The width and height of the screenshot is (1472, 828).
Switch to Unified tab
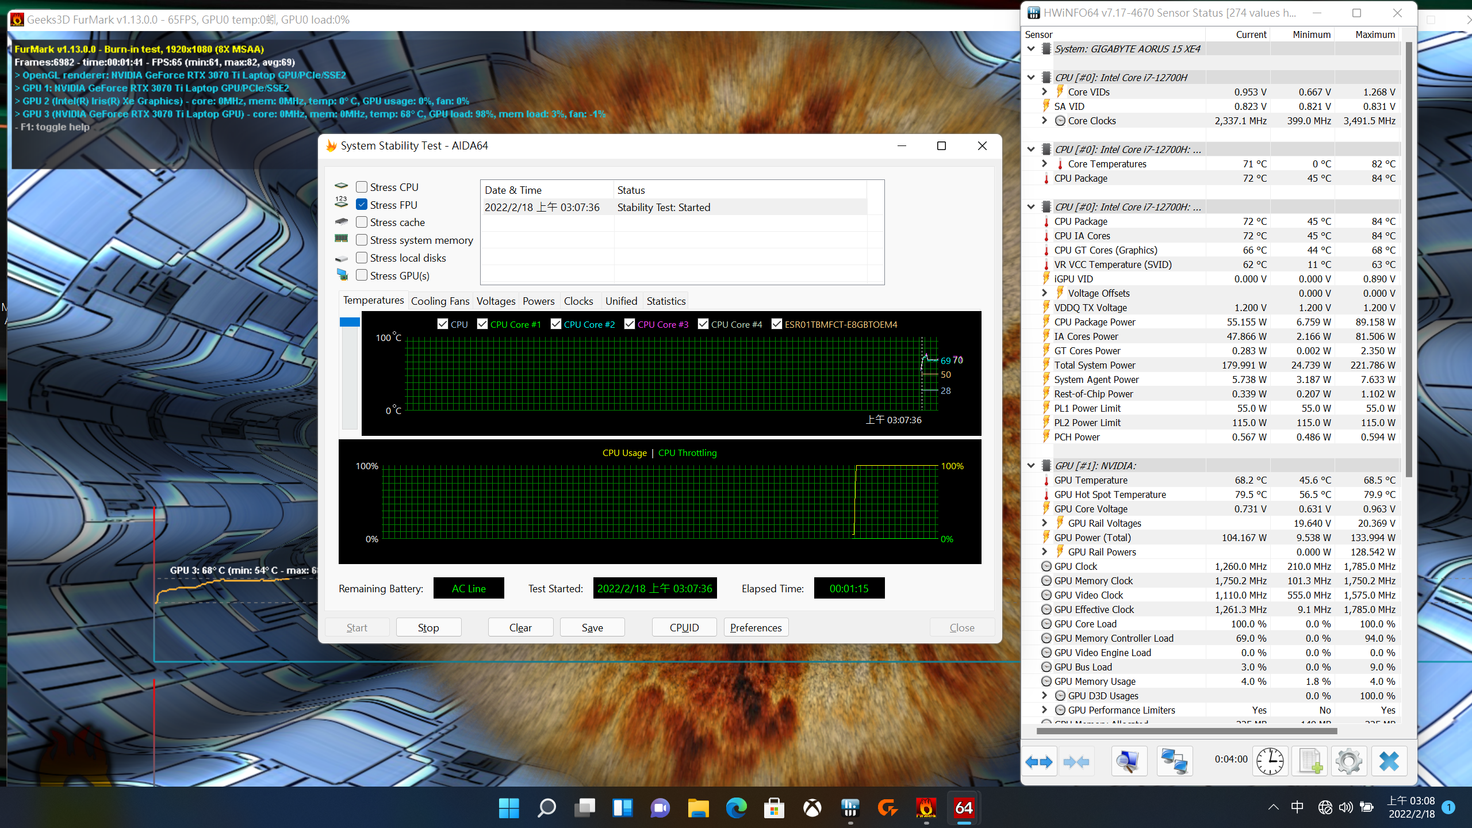point(621,301)
